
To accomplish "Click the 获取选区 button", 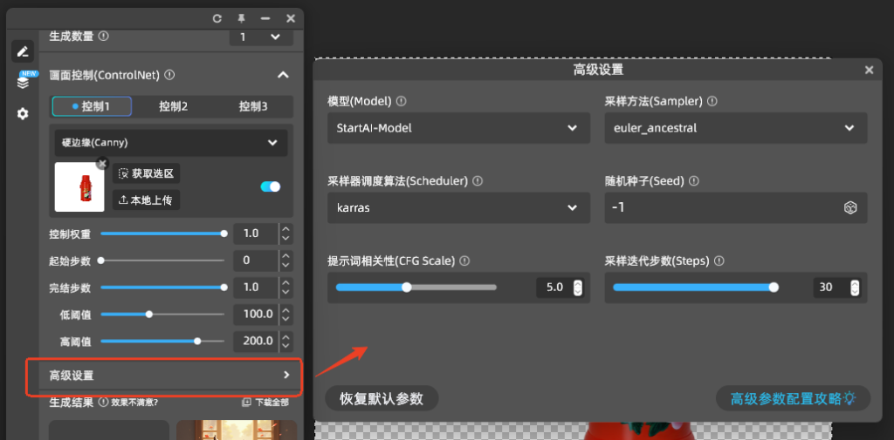I will coord(147,173).
